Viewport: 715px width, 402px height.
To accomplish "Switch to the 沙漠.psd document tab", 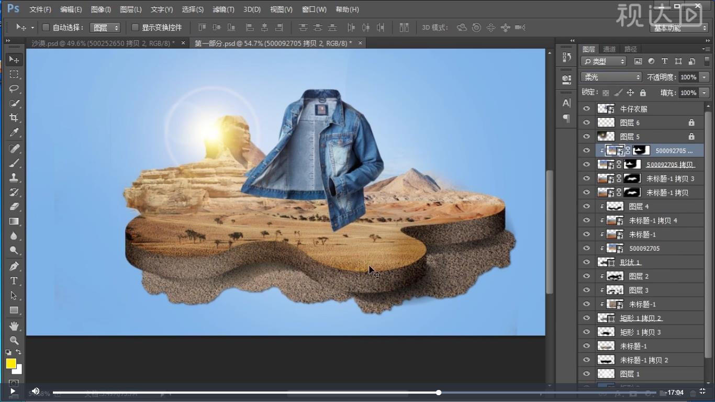I will coord(103,43).
